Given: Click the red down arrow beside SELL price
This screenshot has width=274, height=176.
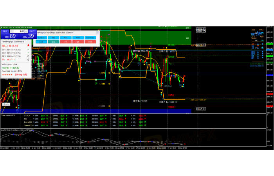Looking at the screenshot, I should click(x=29, y=46).
